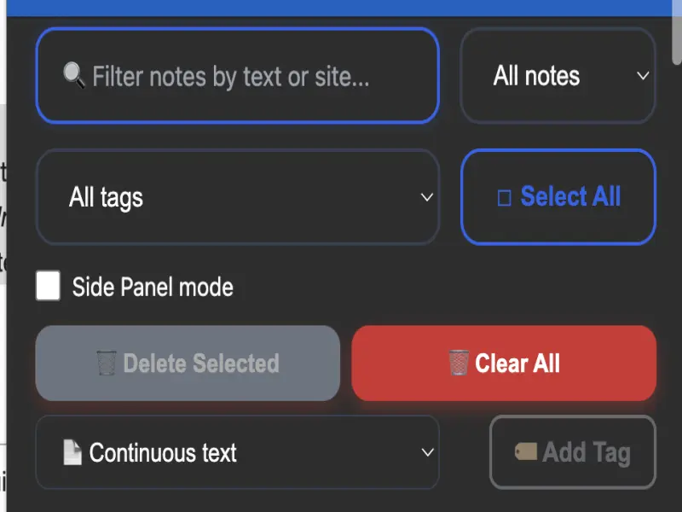Click the square icon in Select All
This screenshot has width=682, height=512.
504,198
